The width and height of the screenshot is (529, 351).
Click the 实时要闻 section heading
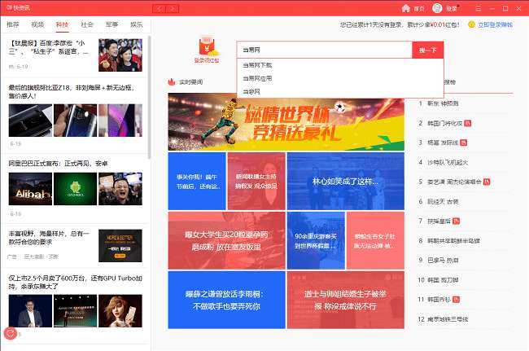pyautogui.click(x=191, y=82)
